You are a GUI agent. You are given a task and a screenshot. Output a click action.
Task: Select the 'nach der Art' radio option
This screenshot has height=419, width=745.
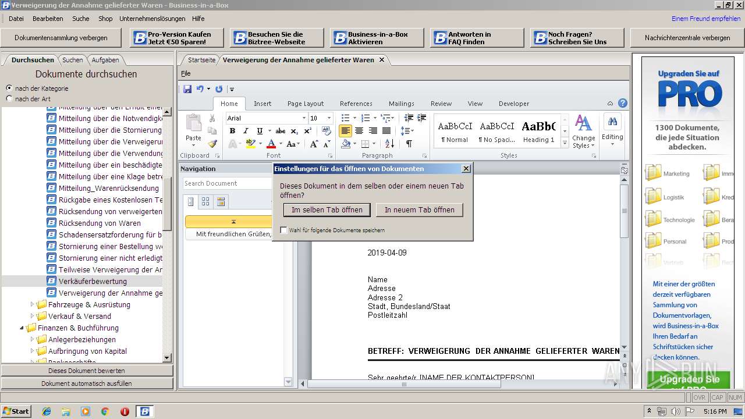pyautogui.click(x=9, y=98)
